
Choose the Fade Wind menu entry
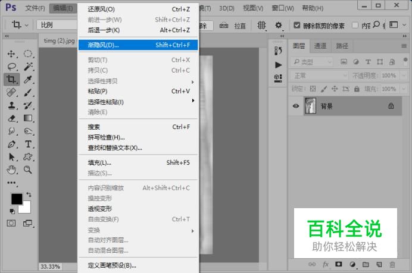[138, 45]
